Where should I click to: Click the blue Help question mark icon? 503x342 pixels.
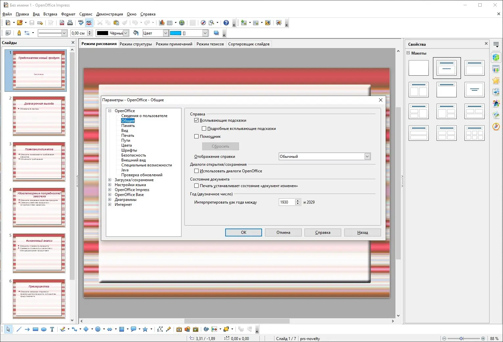226,23
